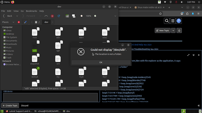The width and height of the screenshot is (202, 113).
Task: Expand the composer to fullscreen
Action: pyautogui.click(x=188, y=55)
